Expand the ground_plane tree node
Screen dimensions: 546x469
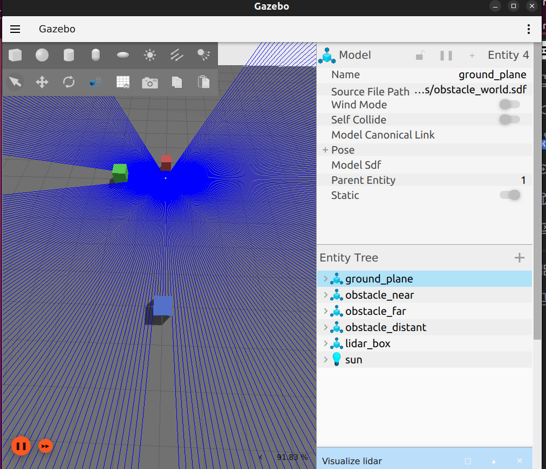(x=325, y=279)
